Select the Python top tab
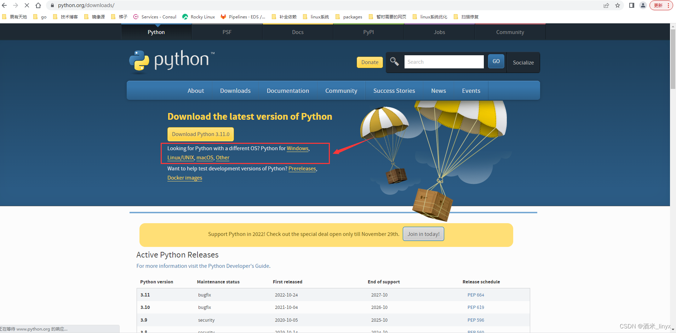 click(x=156, y=32)
